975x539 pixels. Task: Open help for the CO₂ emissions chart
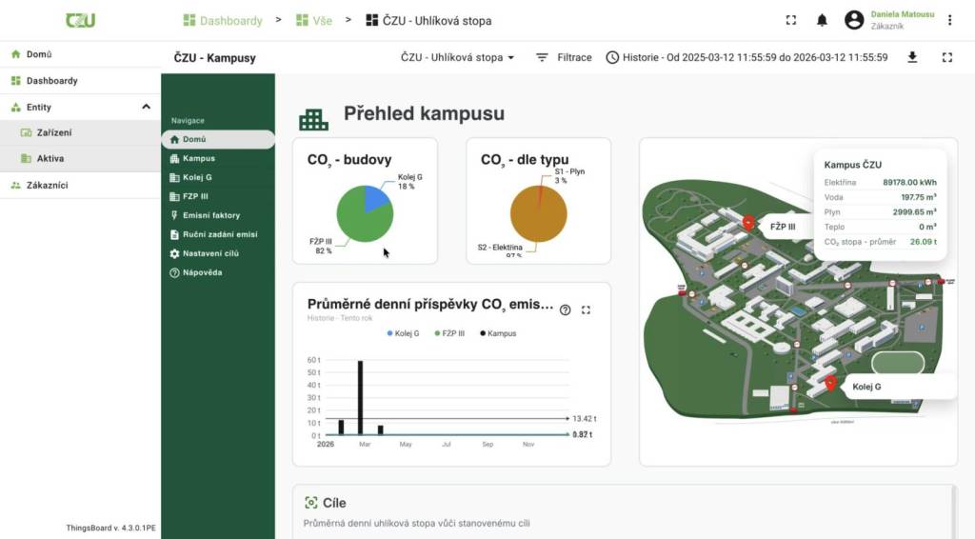(566, 309)
